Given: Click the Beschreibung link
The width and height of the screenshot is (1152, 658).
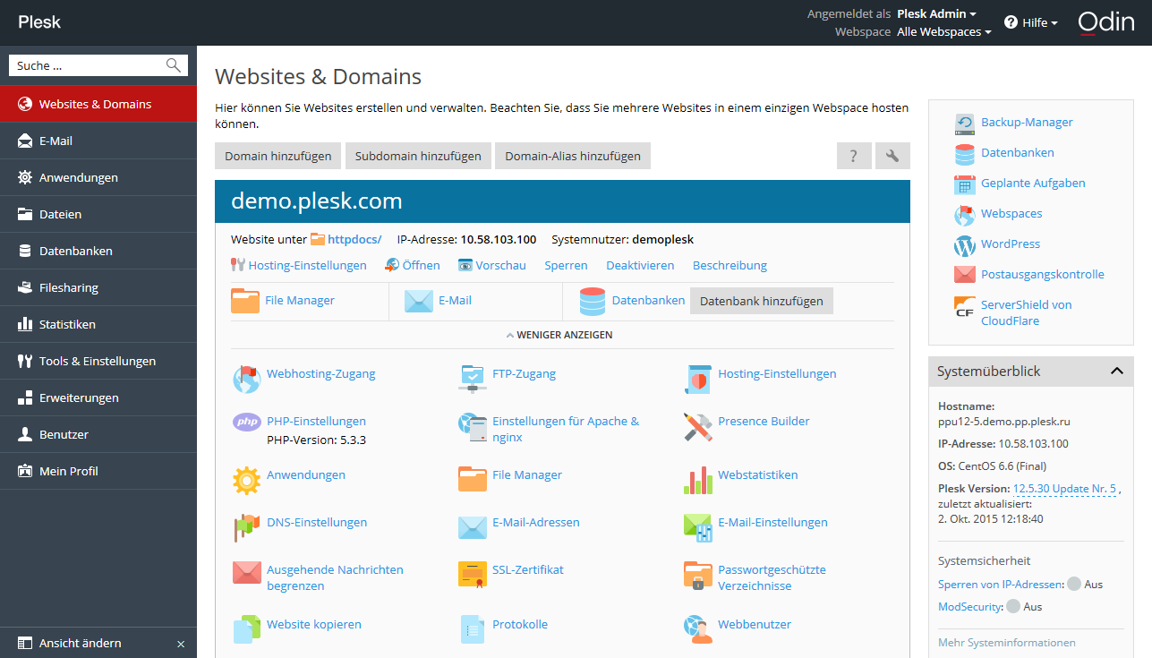Looking at the screenshot, I should point(730,265).
